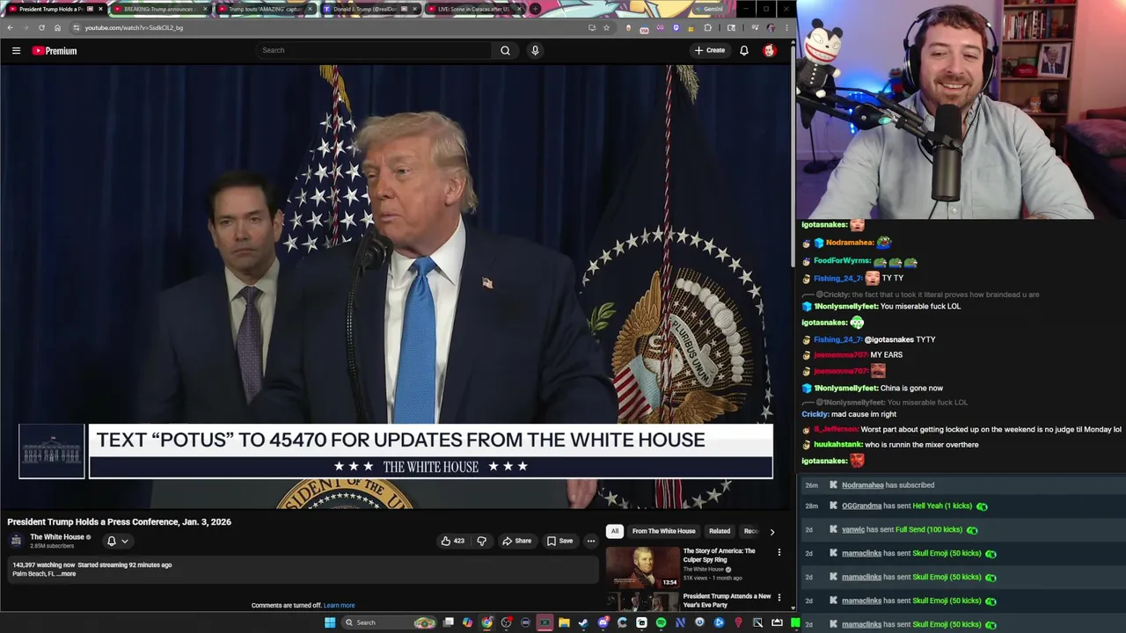Open options for New Year's Eve Party video
This screenshot has height=633, width=1126.
(779, 597)
